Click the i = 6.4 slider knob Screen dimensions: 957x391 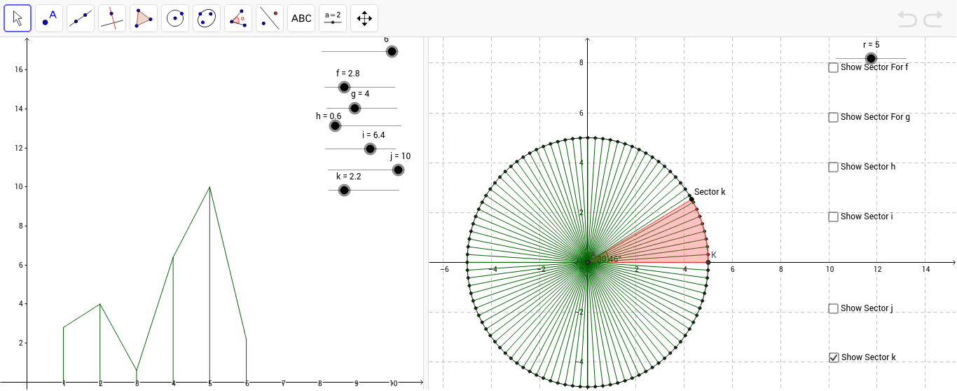[x=370, y=149]
